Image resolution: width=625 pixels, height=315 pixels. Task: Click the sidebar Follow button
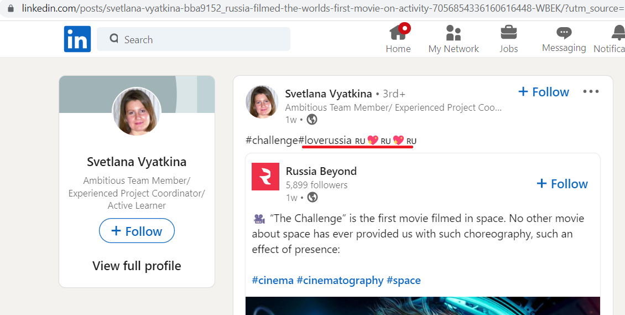(137, 231)
